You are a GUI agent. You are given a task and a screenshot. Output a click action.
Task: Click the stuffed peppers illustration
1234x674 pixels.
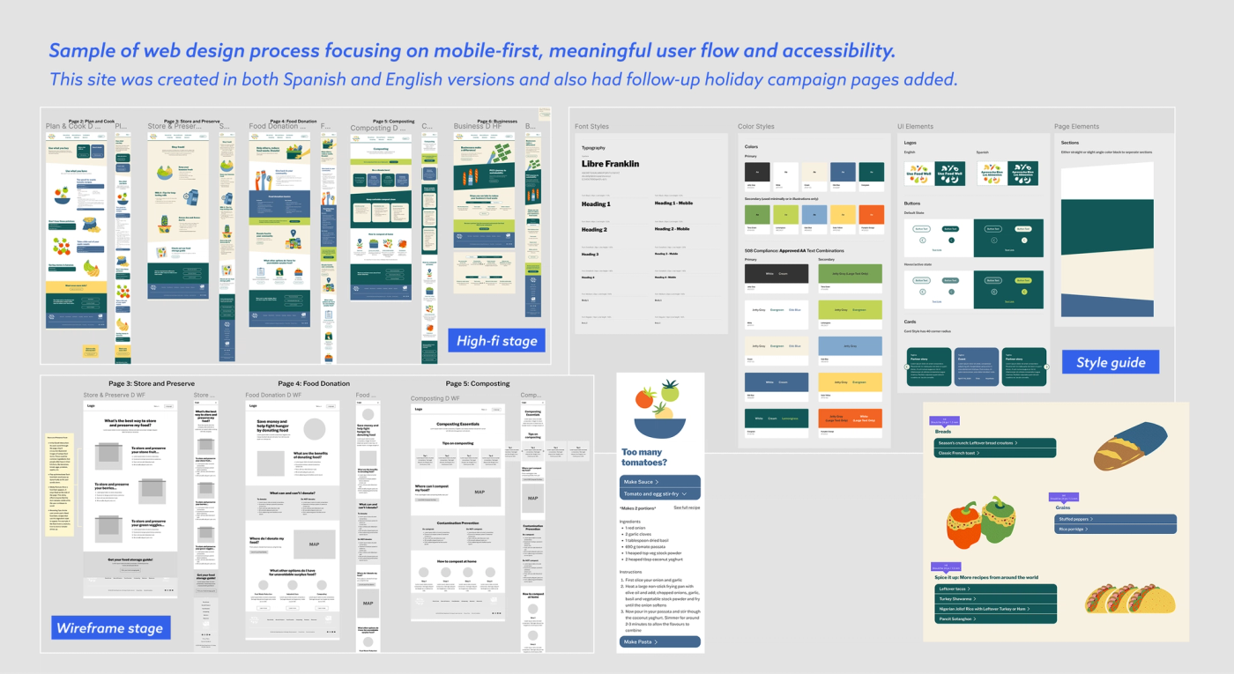click(979, 524)
